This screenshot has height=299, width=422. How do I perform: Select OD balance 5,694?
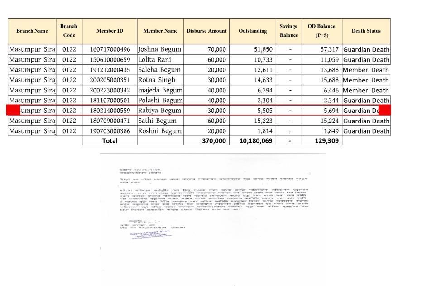click(331, 111)
